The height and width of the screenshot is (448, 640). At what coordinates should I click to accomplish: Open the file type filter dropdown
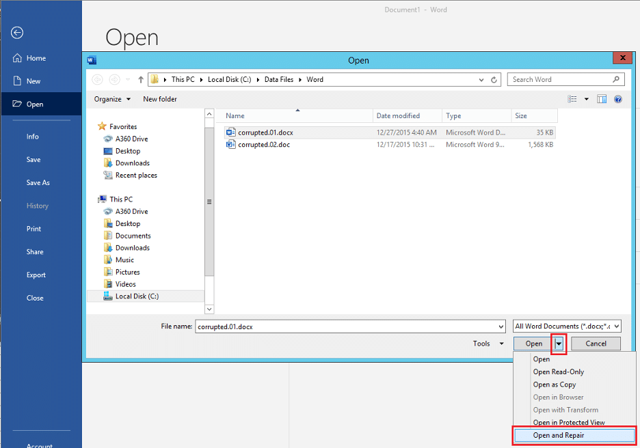click(x=567, y=326)
